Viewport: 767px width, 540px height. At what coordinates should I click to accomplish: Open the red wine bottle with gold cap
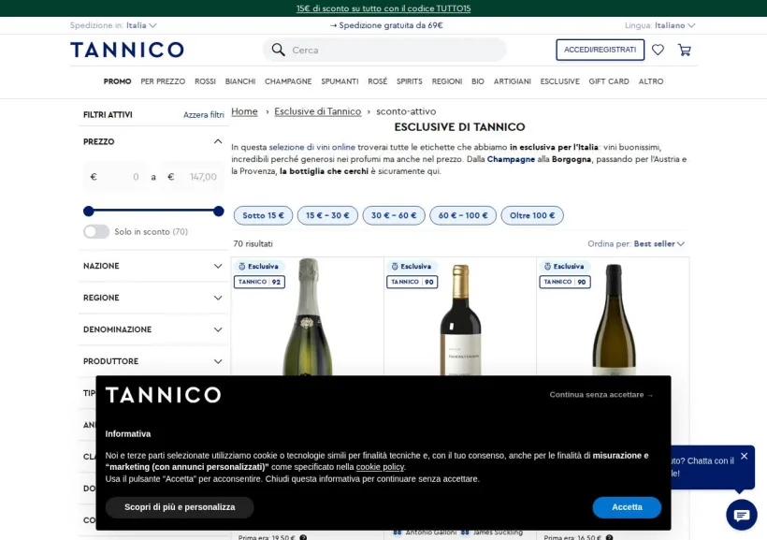tap(460, 320)
